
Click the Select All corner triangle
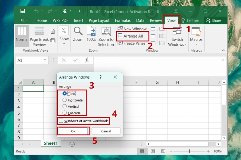point(20,82)
